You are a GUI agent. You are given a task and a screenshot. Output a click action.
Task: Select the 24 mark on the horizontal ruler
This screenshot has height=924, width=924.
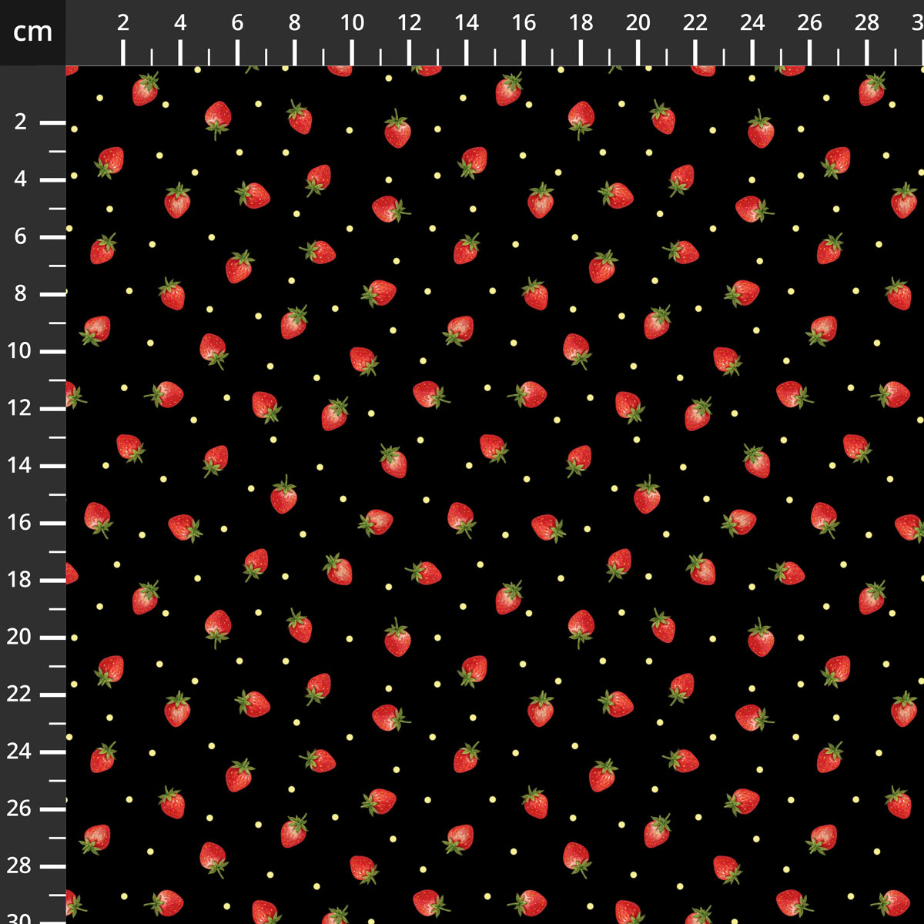[752, 23]
